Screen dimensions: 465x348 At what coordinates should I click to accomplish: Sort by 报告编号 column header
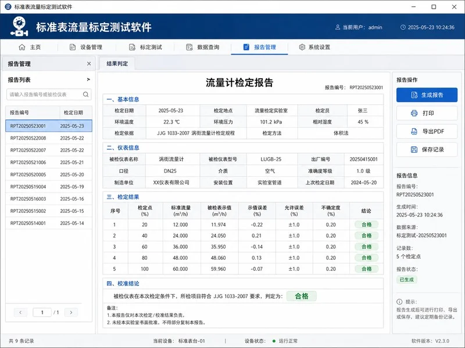33,113
